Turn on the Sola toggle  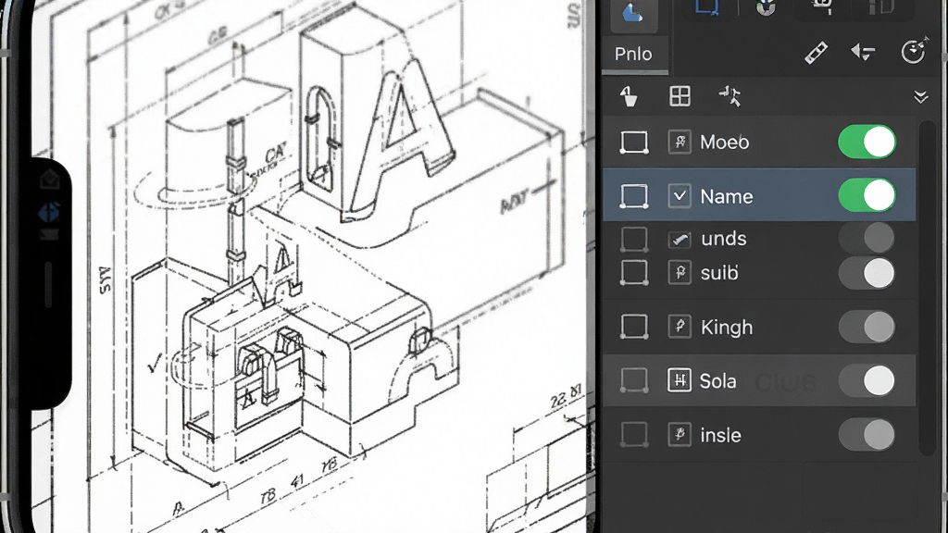coord(867,380)
